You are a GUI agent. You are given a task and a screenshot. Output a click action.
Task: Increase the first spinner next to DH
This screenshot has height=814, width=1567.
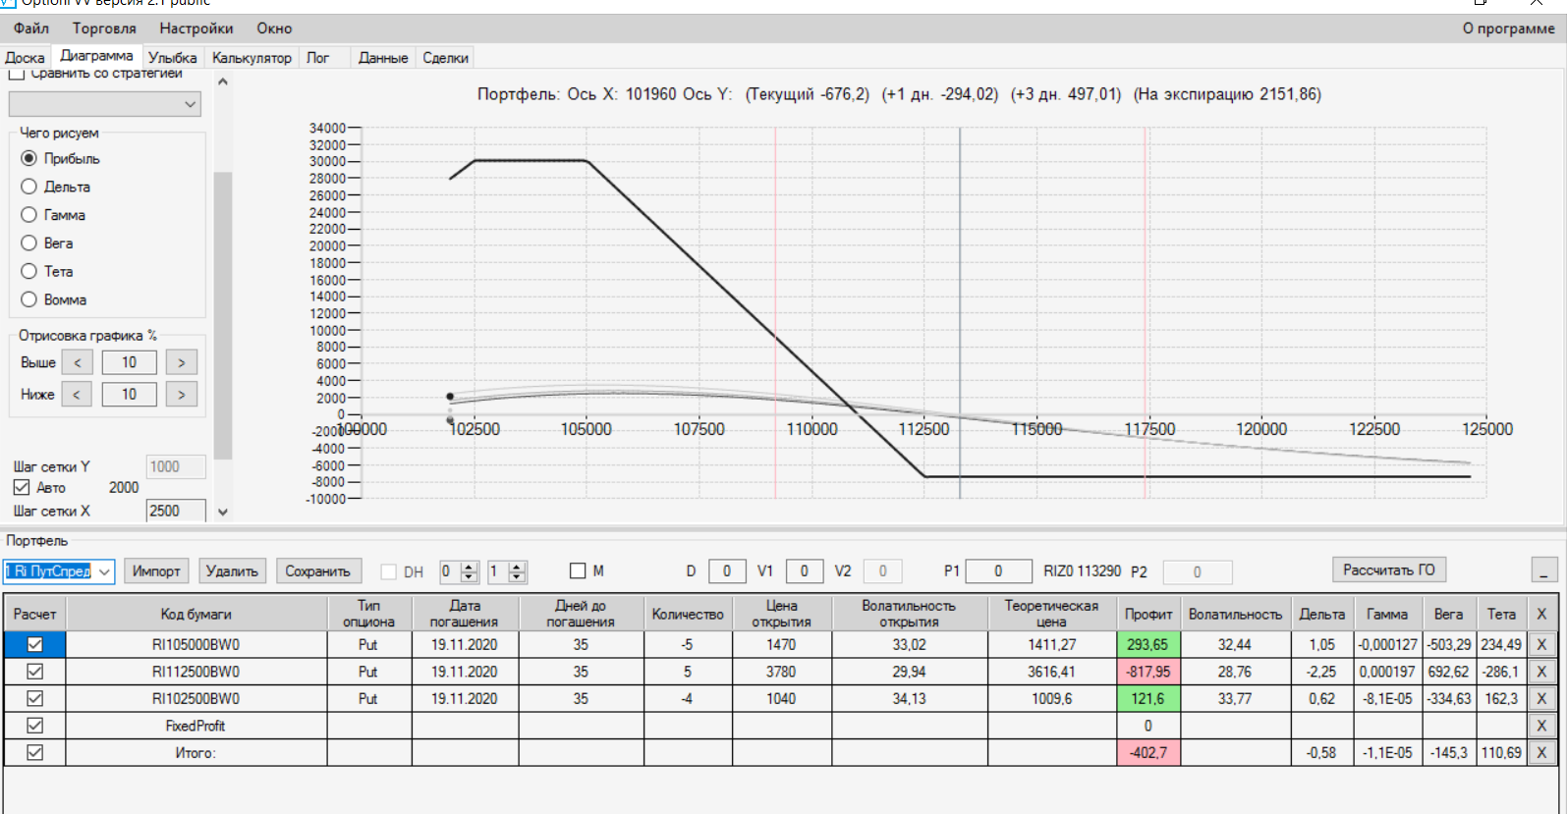tap(470, 567)
